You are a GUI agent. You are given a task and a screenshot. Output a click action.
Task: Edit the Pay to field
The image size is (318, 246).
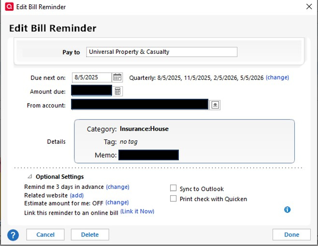tap(162, 52)
